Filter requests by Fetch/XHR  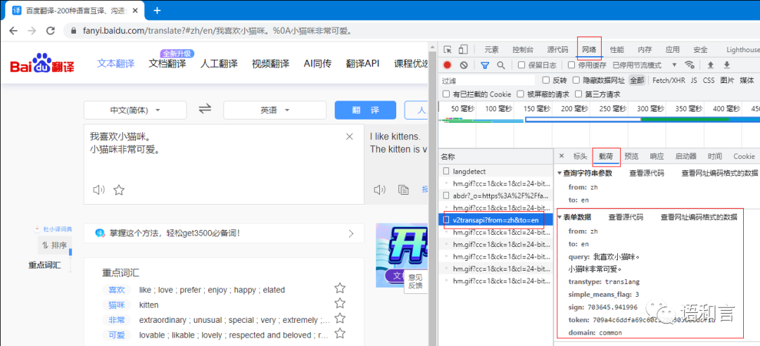click(669, 80)
